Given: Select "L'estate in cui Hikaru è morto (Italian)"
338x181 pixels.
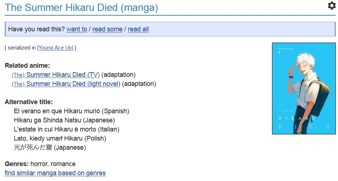Looking at the screenshot, I should [66, 129].
